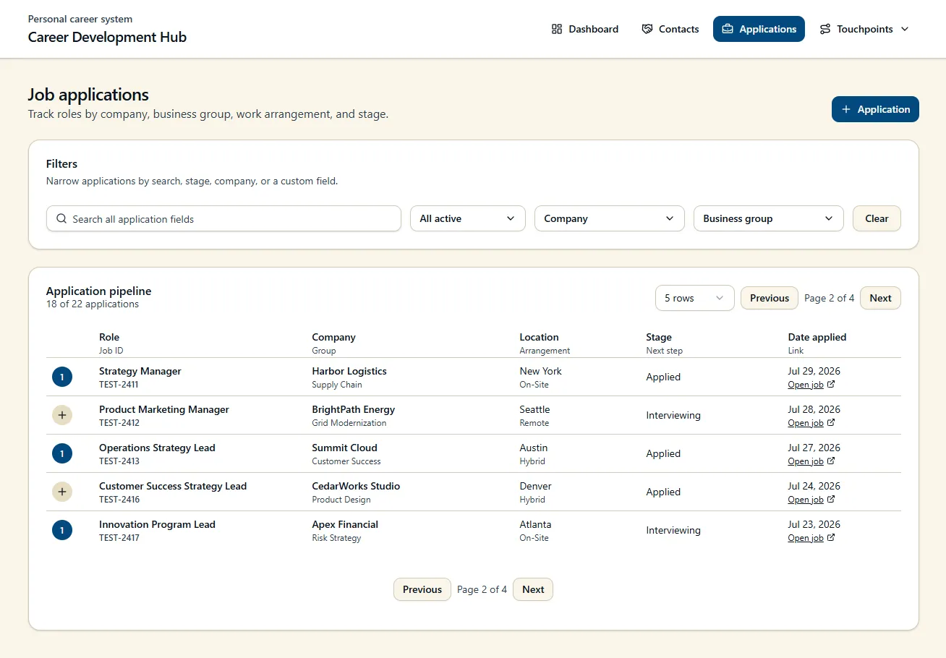This screenshot has height=658, width=946.
Task: Click Interviewing stage for Apex Financial
Action: (x=673, y=530)
